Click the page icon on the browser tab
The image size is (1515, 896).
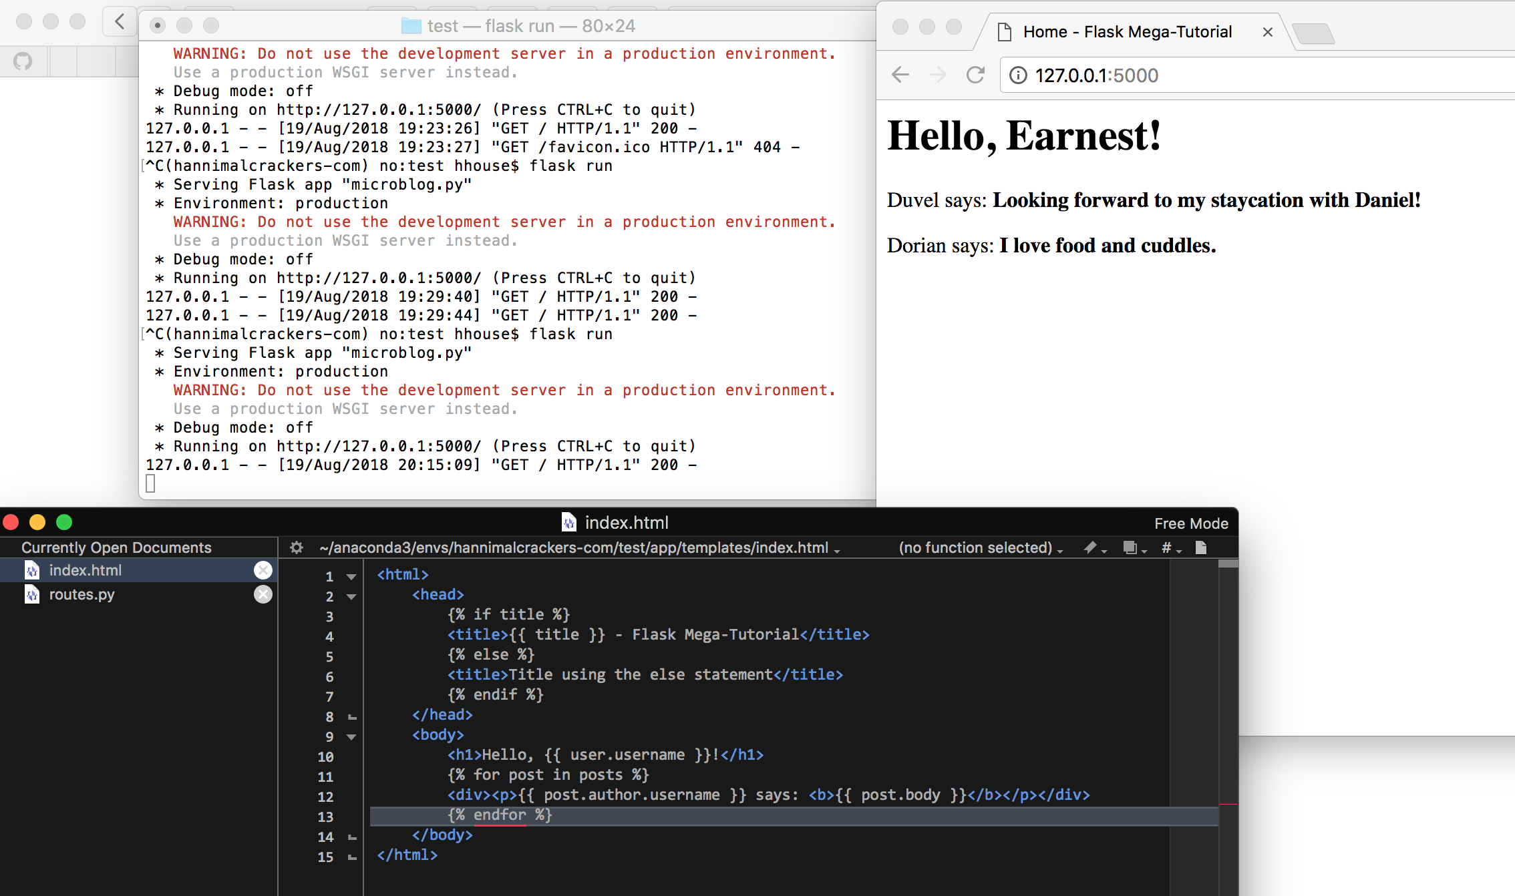coord(1004,32)
